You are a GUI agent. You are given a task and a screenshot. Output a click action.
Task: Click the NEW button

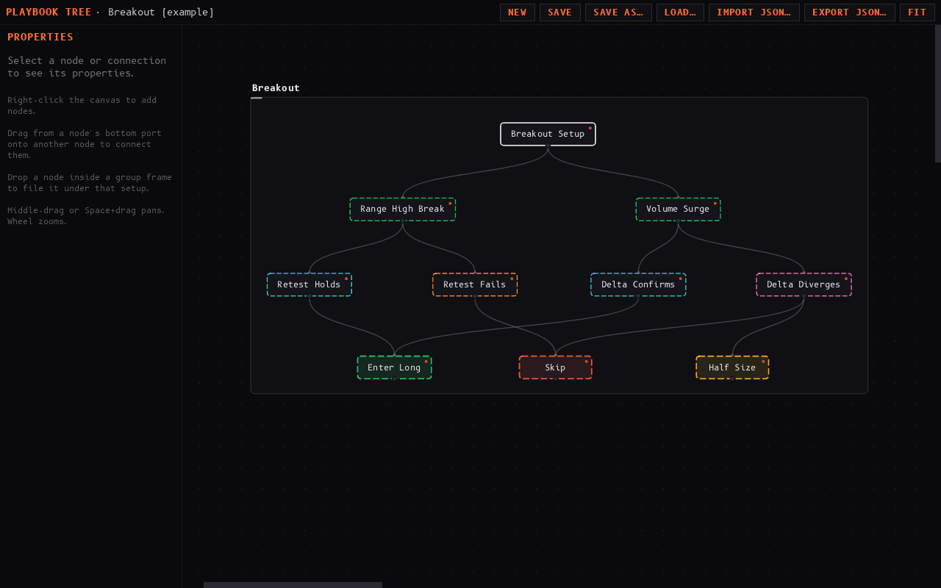coord(518,12)
